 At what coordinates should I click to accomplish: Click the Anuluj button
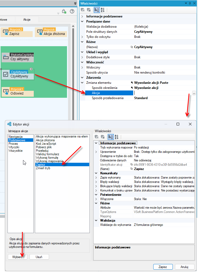point(185,267)
